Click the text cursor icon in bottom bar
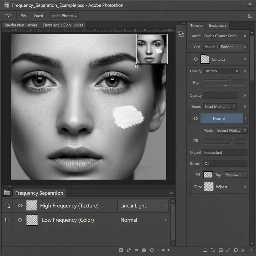Image resolution: width=256 pixels, height=256 pixels. [x=205, y=250]
